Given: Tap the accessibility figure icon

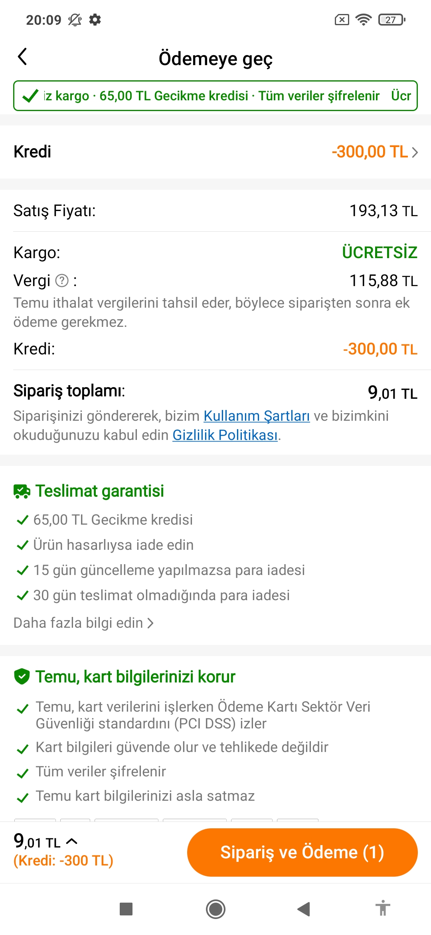Looking at the screenshot, I should pyautogui.click(x=383, y=909).
